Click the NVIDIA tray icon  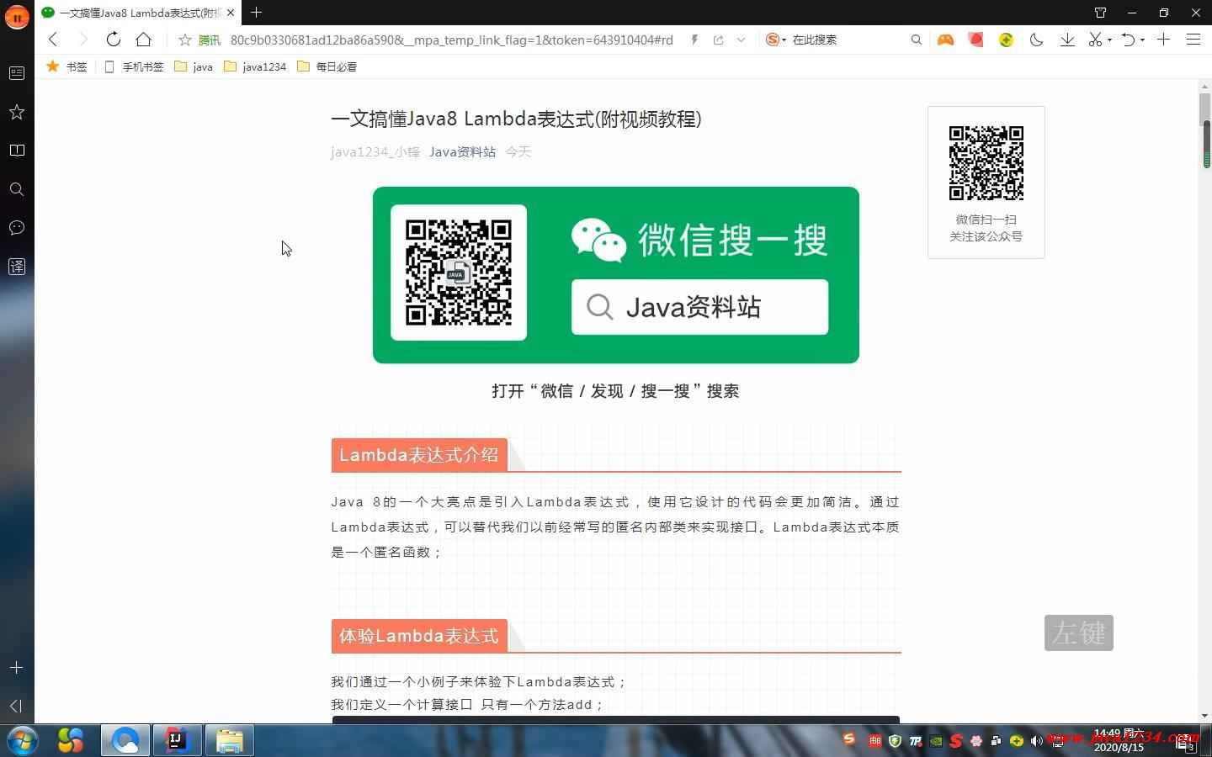tap(936, 741)
